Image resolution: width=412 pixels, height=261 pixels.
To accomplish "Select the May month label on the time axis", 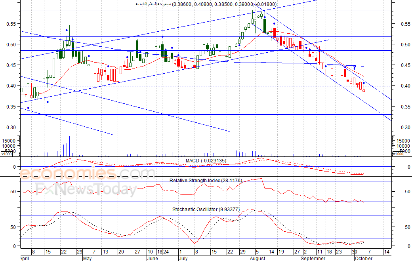I will click(x=87, y=259).
